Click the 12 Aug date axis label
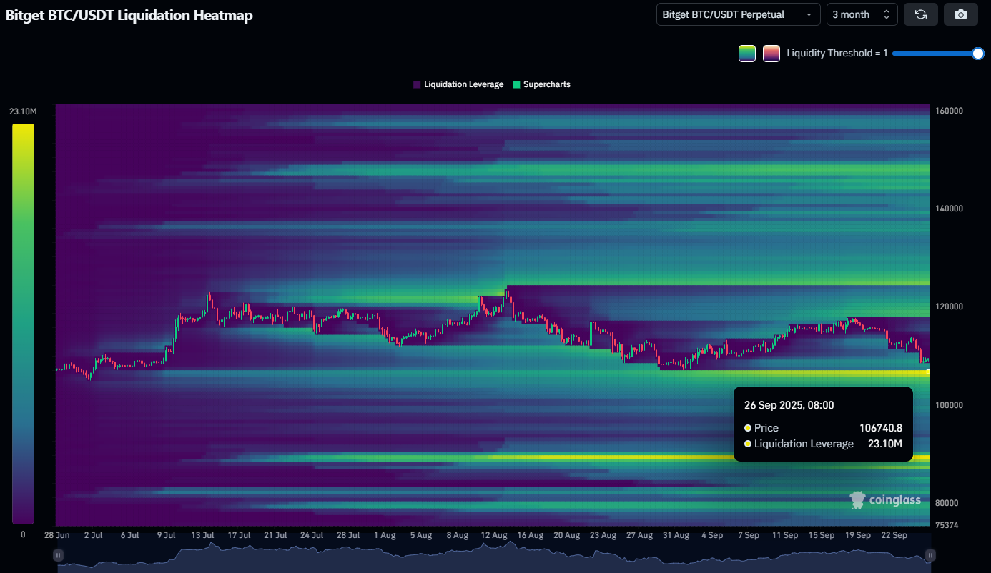The height and width of the screenshot is (573, 991). click(493, 535)
